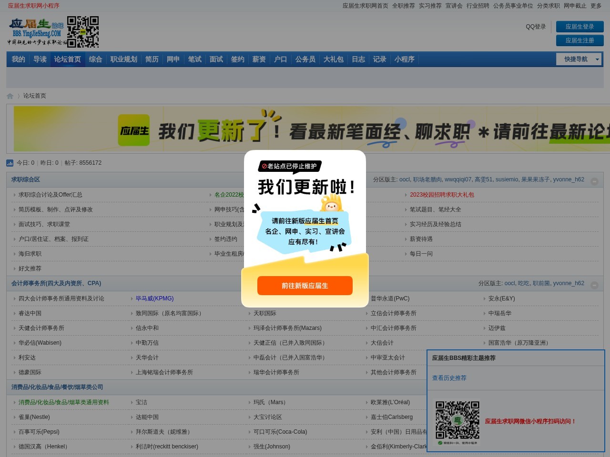Screen dimensions: 610x457
Task: Open the 签约 nav item
Action: pos(238,59)
